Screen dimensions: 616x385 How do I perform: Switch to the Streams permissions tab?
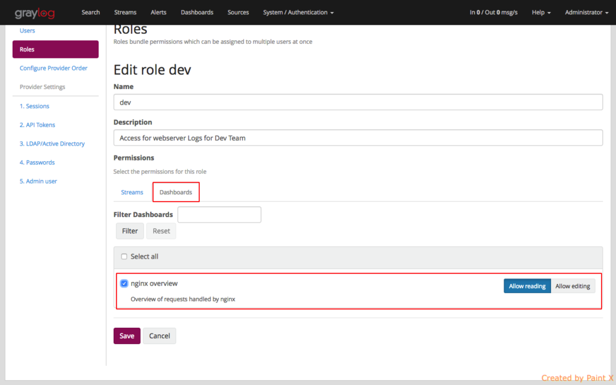click(x=132, y=192)
